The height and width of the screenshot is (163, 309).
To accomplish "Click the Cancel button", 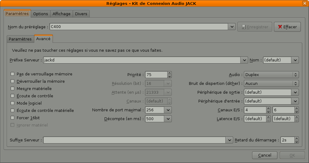I will [265, 155].
